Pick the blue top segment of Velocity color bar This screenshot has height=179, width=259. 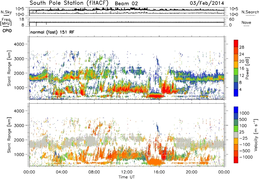point(236,110)
